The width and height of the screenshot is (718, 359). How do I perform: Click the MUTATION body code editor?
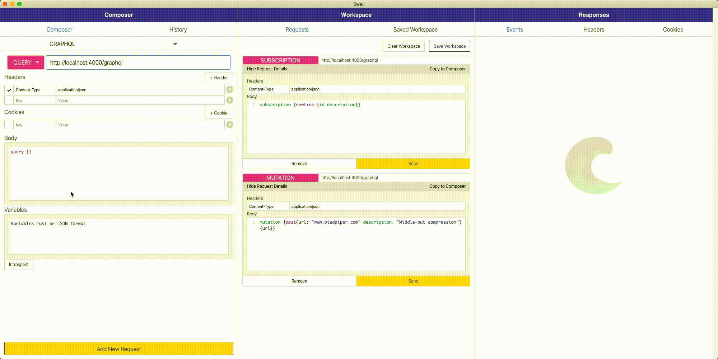point(356,244)
